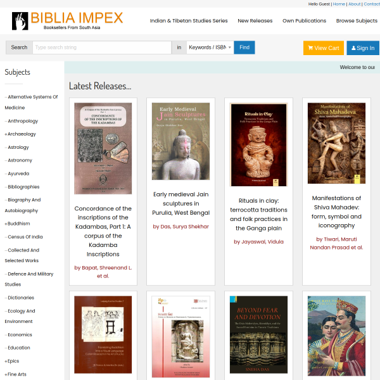Select Astrology subject
This screenshot has width=380, height=380.
(17, 148)
